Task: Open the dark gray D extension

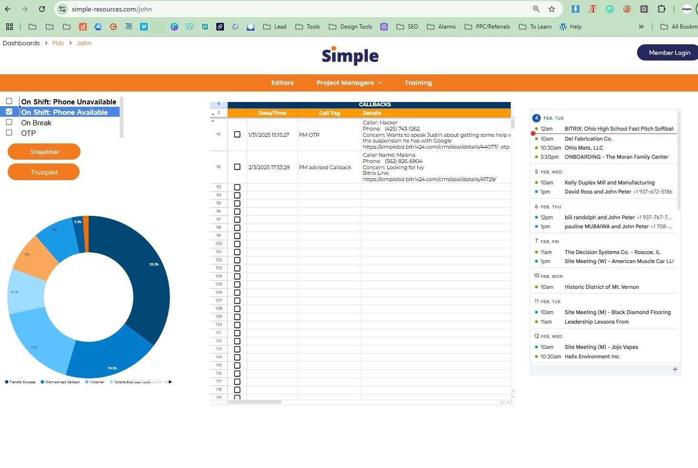Action: pyautogui.click(x=644, y=9)
